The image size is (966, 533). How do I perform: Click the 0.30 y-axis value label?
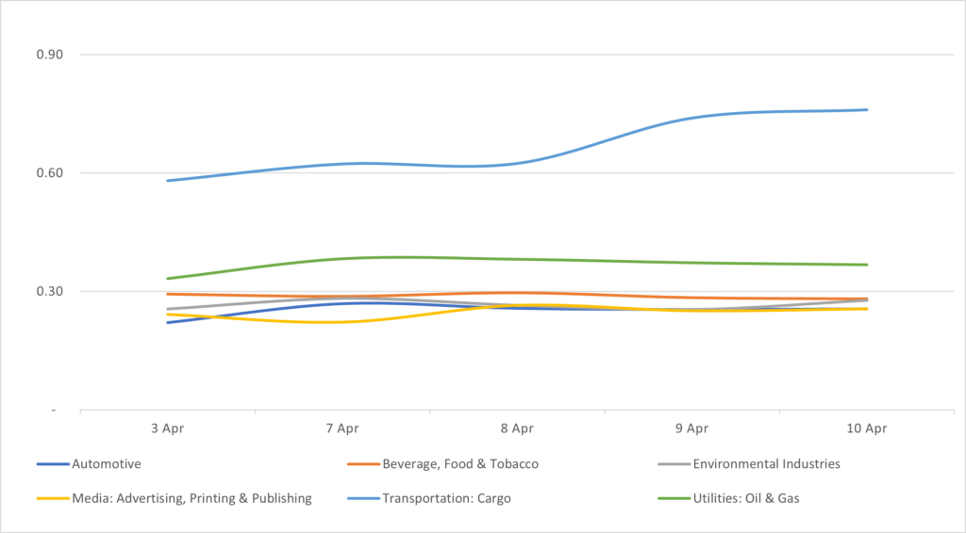point(49,292)
